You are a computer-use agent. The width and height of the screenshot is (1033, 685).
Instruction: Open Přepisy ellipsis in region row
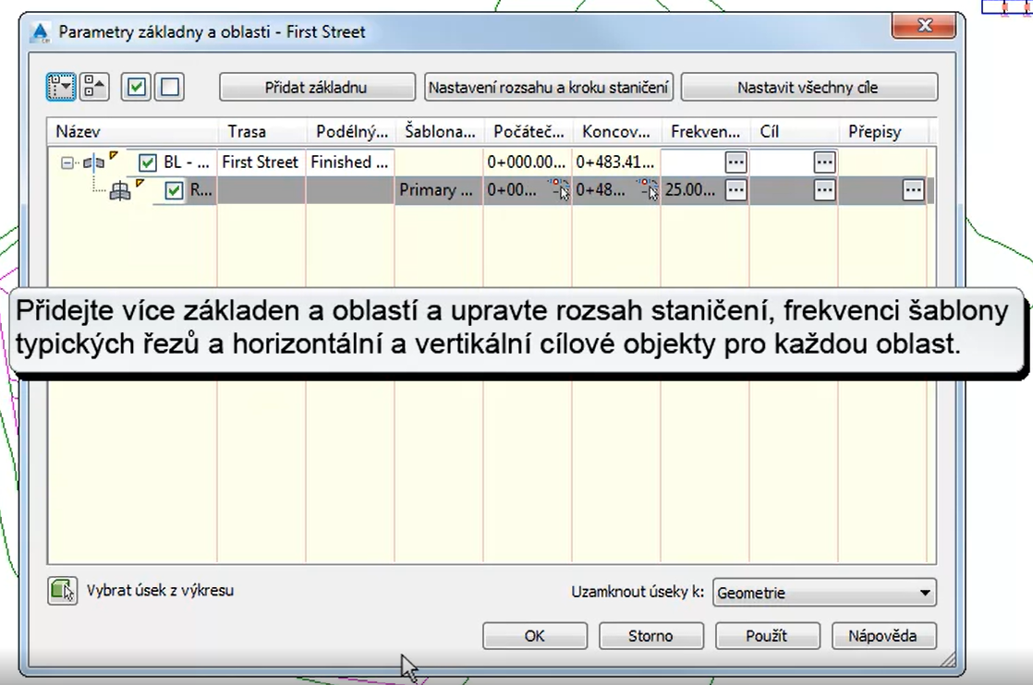[913, 190]
